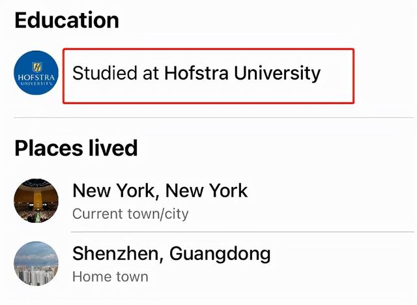Select the Education section heading
417x305 pixels.
coord(66,20)
